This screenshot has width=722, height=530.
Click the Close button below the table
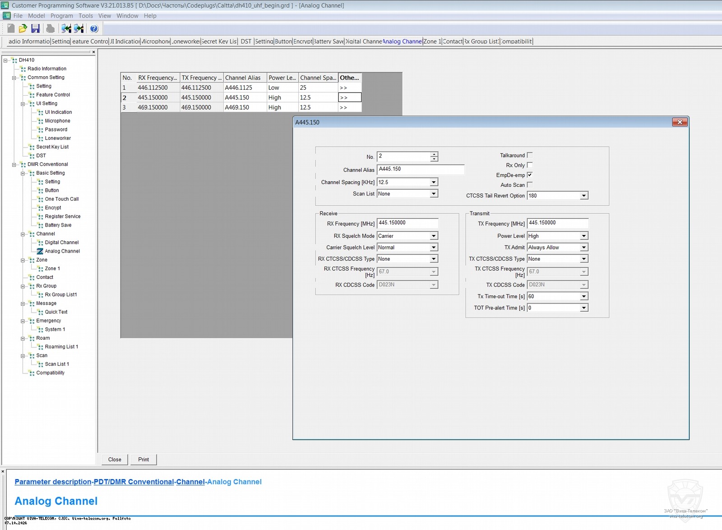click(115, 460)
